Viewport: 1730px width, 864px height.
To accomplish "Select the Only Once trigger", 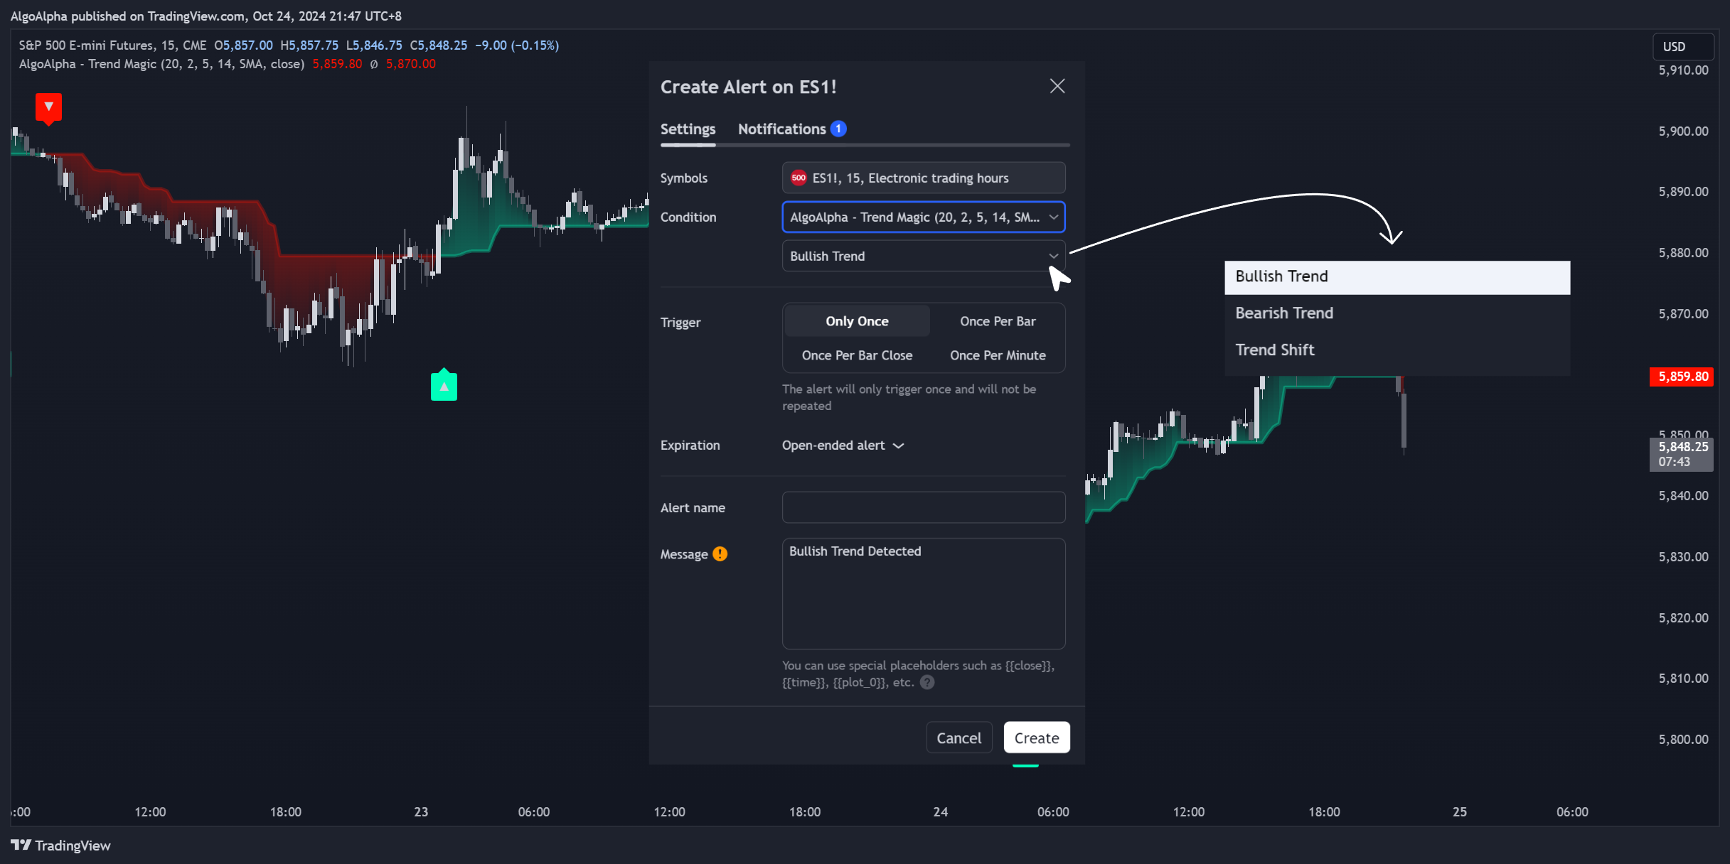I will click(857, 321).
